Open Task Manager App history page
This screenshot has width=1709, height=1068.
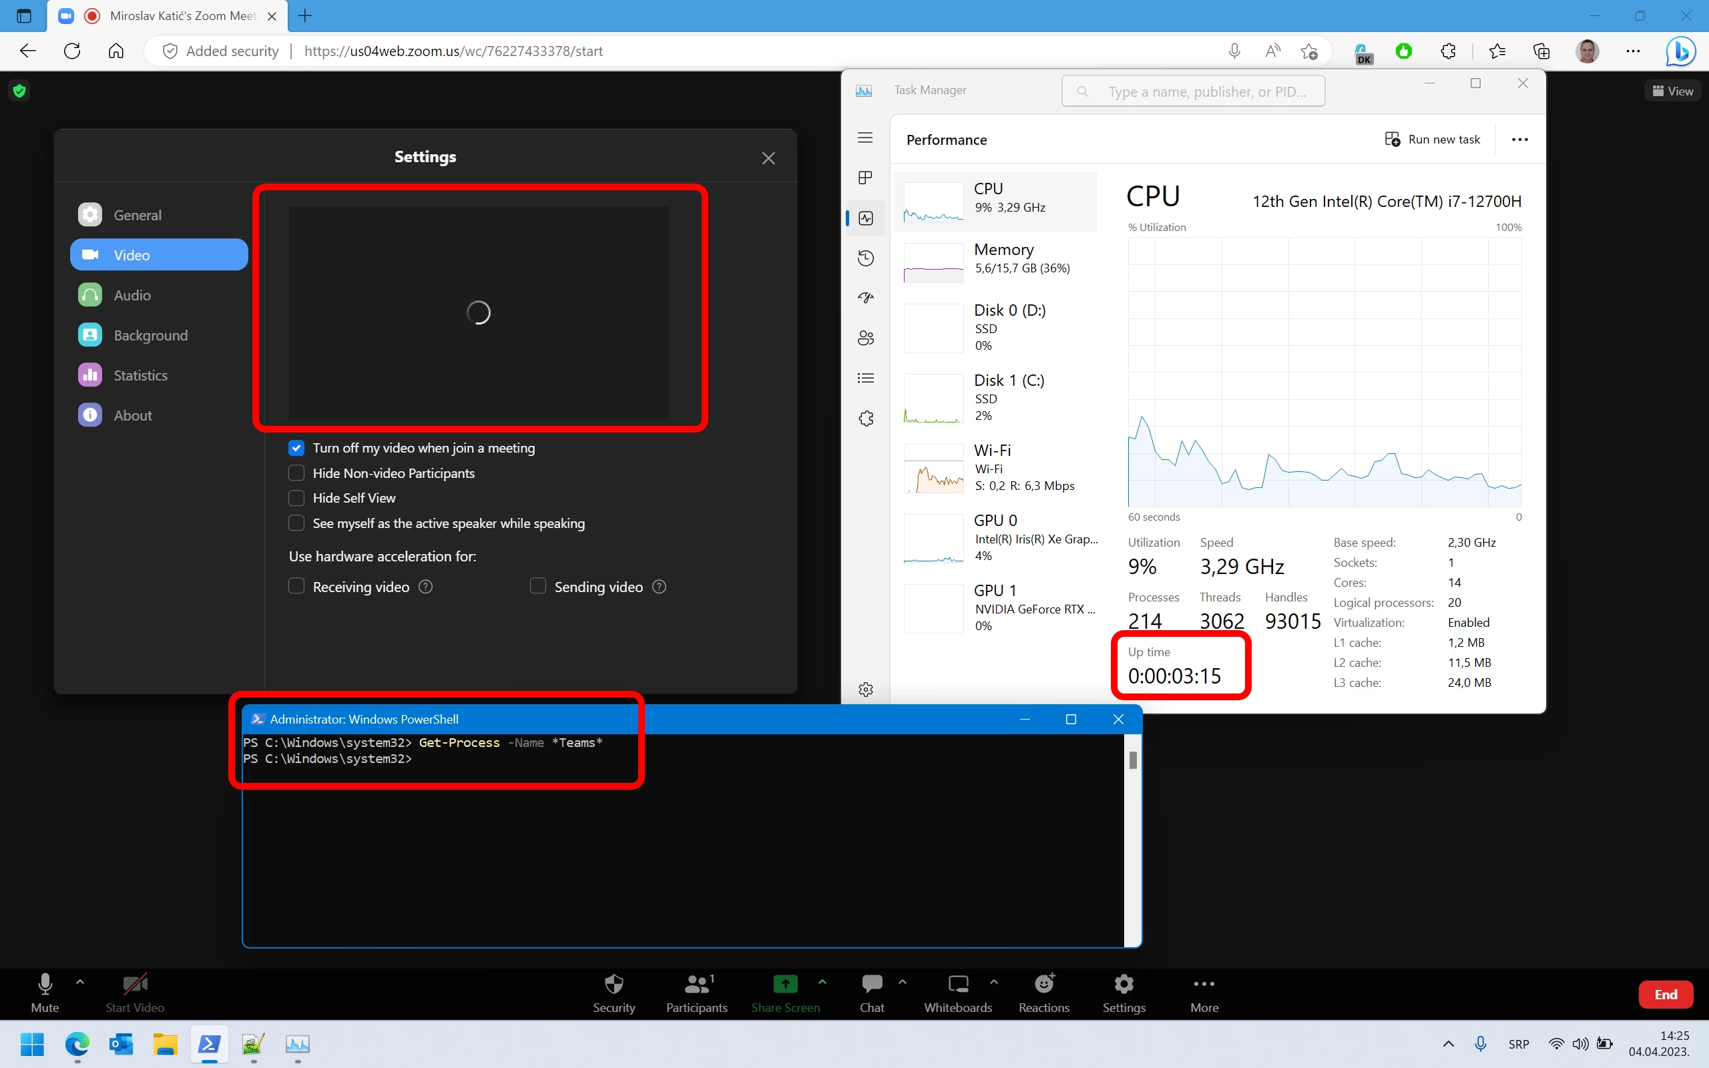pos(866,258)
